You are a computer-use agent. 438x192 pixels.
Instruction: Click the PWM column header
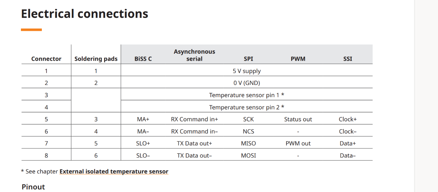coord(298,59)
